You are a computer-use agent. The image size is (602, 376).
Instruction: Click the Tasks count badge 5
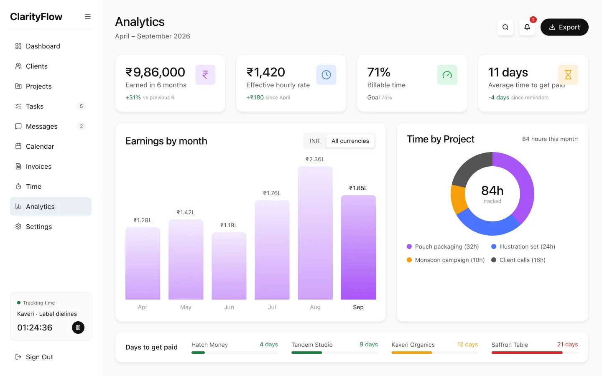(81, 106)
